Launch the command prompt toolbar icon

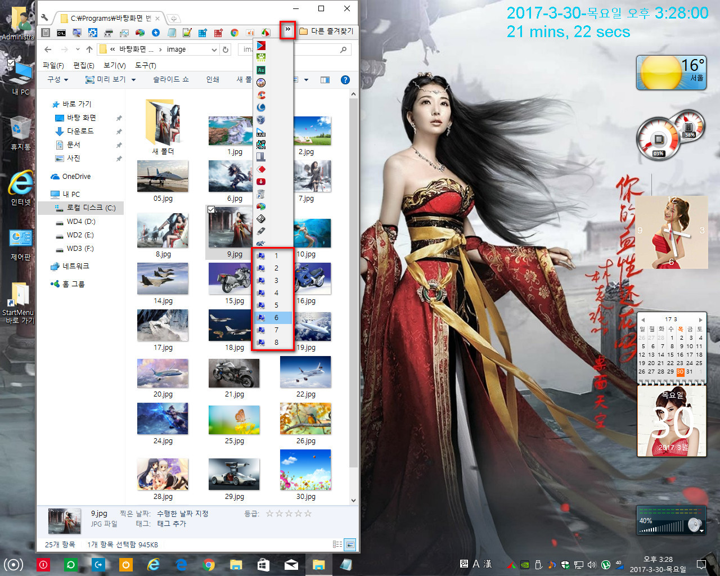pos(61,33)
